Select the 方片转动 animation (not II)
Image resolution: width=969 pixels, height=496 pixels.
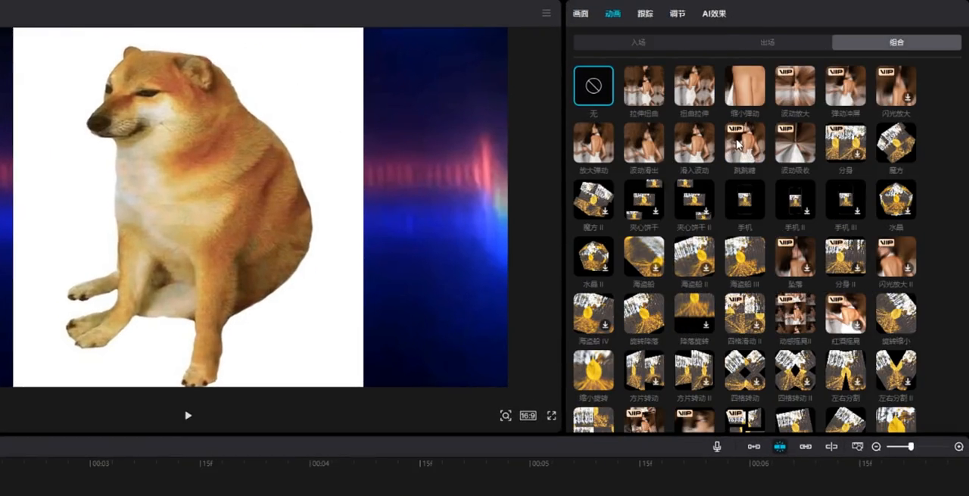(x=644, y=370)
